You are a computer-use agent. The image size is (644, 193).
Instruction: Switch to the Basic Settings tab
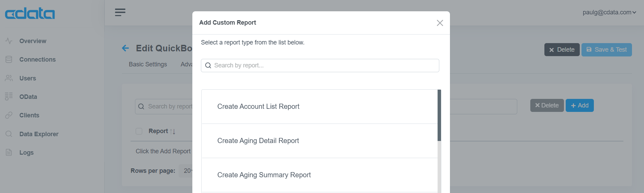(x=148, y=64)
